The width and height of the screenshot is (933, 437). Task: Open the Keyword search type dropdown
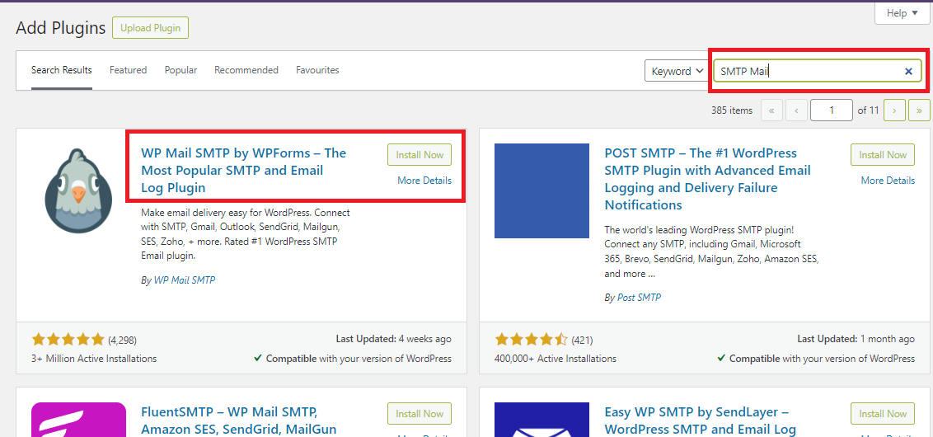pos(677,71)
